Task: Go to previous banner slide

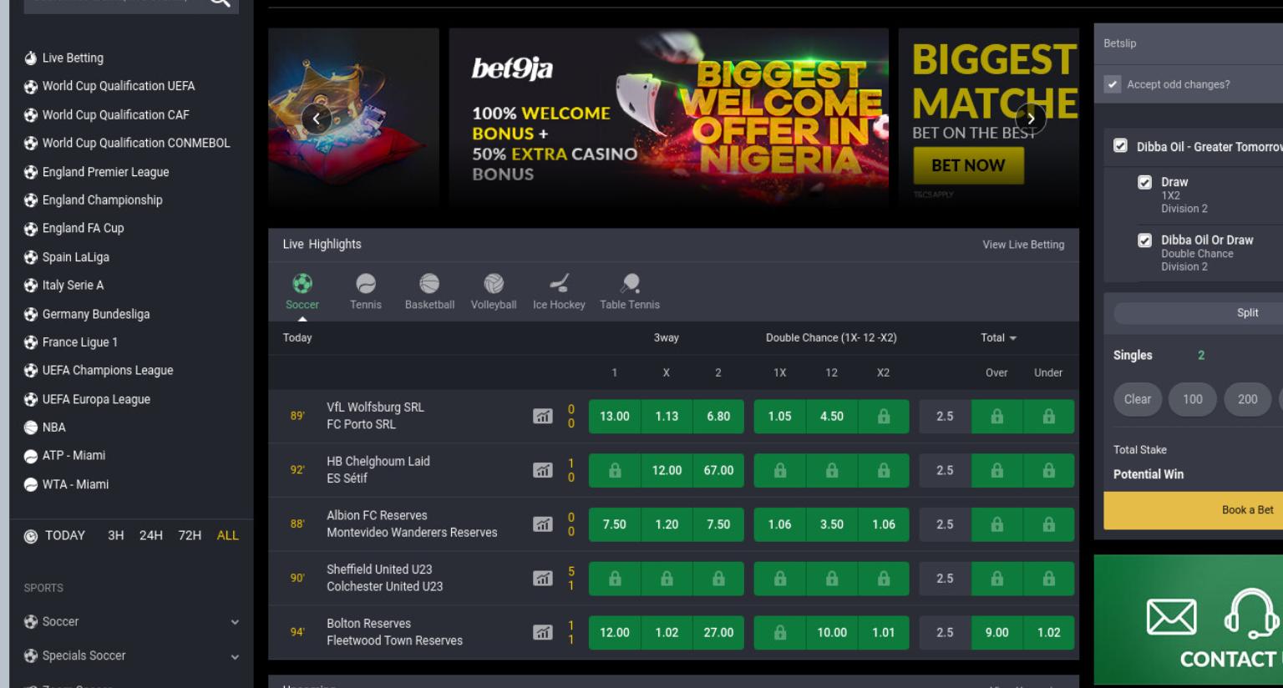Action: [x=316, y=119]
